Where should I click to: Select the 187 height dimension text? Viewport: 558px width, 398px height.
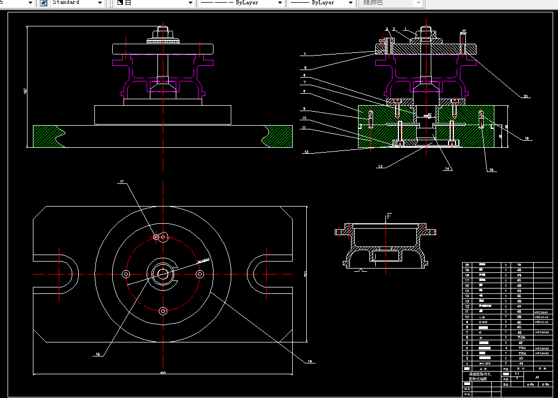(25, 91)
